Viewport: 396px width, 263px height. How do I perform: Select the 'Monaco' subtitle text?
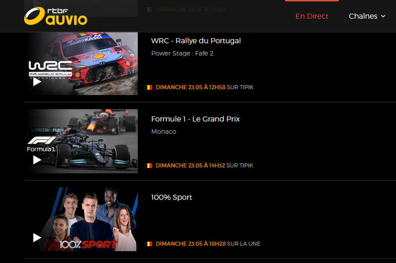164,132
